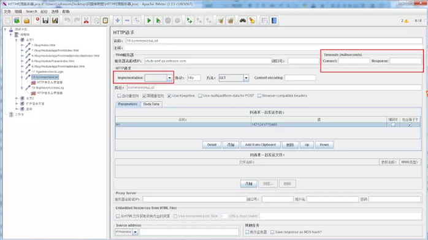Toggle the 跟随重定向 checkbox

point(144,96)
